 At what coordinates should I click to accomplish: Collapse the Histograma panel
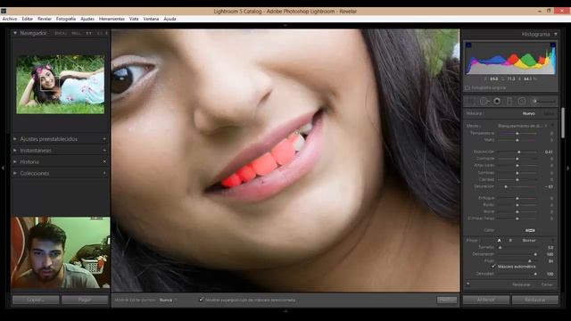click(x=556, y=34)
